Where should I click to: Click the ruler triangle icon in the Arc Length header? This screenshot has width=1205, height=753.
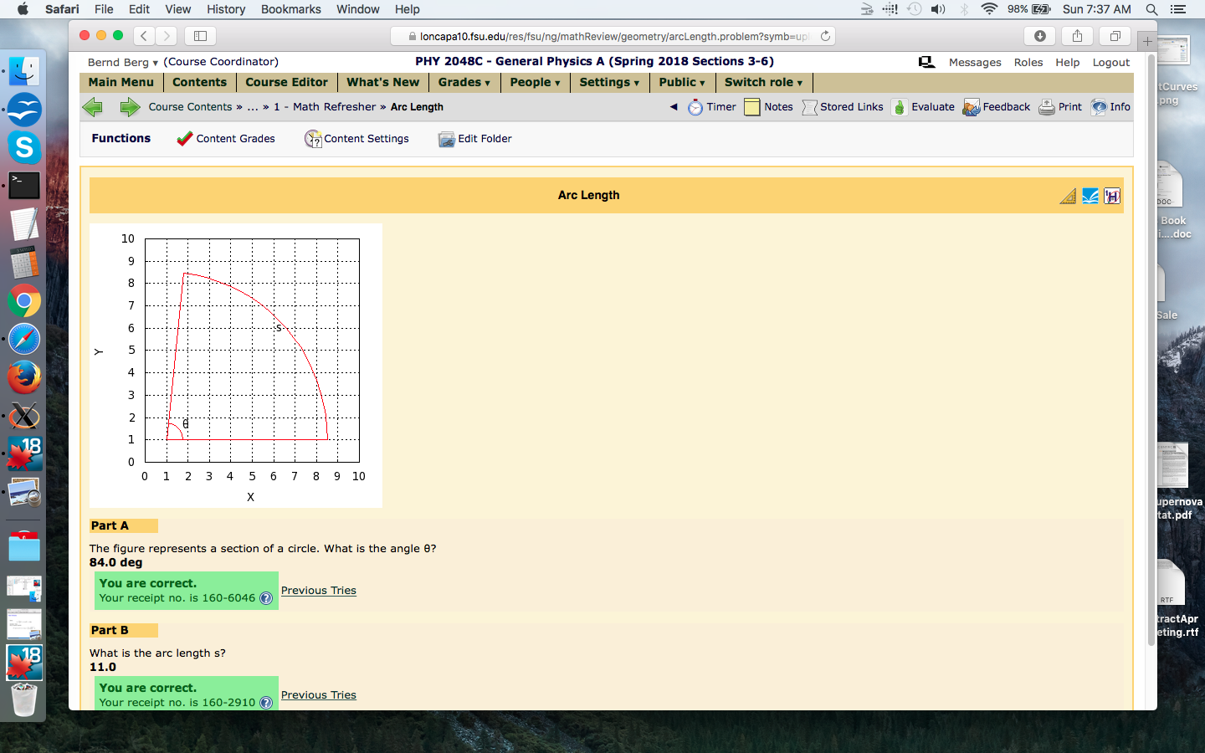click(1068, 196)
